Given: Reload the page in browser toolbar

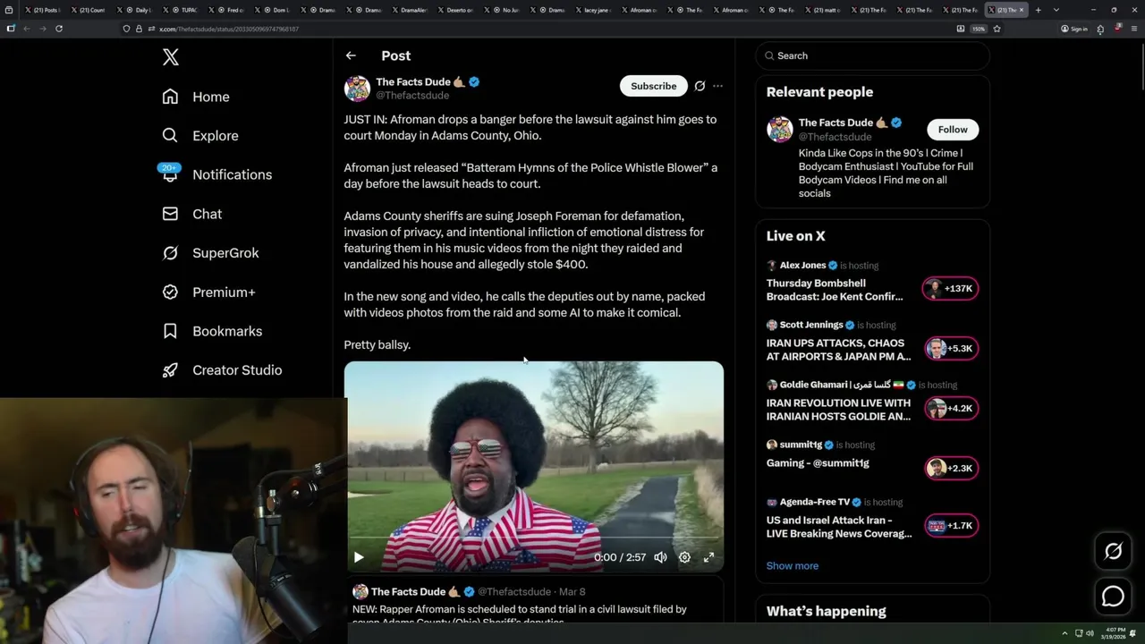Looking at the screenshot, I should (x=59, y=29).
